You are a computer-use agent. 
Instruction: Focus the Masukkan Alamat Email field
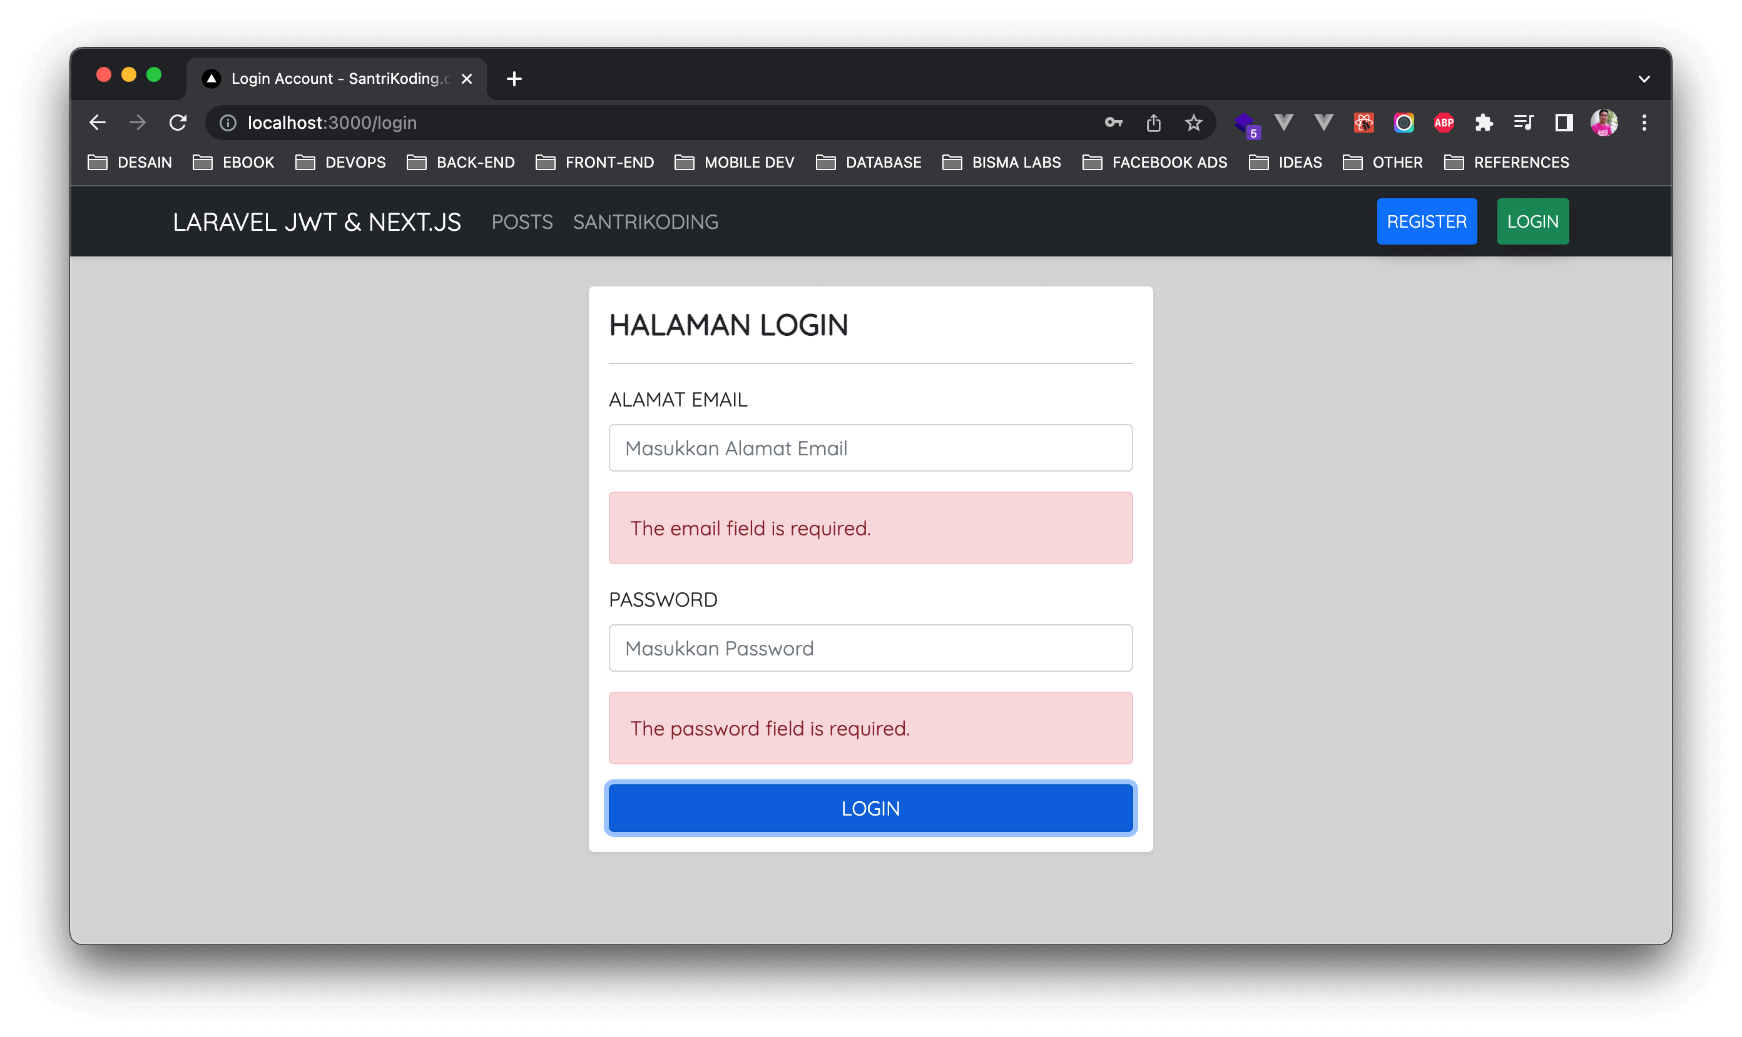point(870,448)
